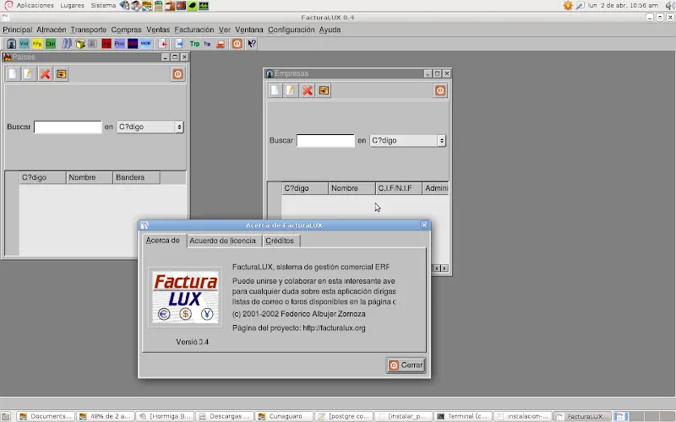Image resolution: width=676 pixels, height=422 pixels.
Task: Click new record icon in Paises window
Action: (x=13, y=74)
